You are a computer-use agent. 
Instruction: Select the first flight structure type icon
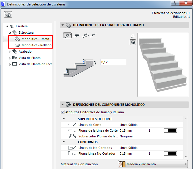67,35
